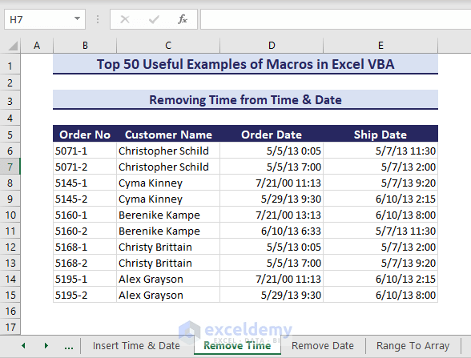The width and height of the screenshot is (471, 358).
Task: Select column E header
Action: coord(380,46)
